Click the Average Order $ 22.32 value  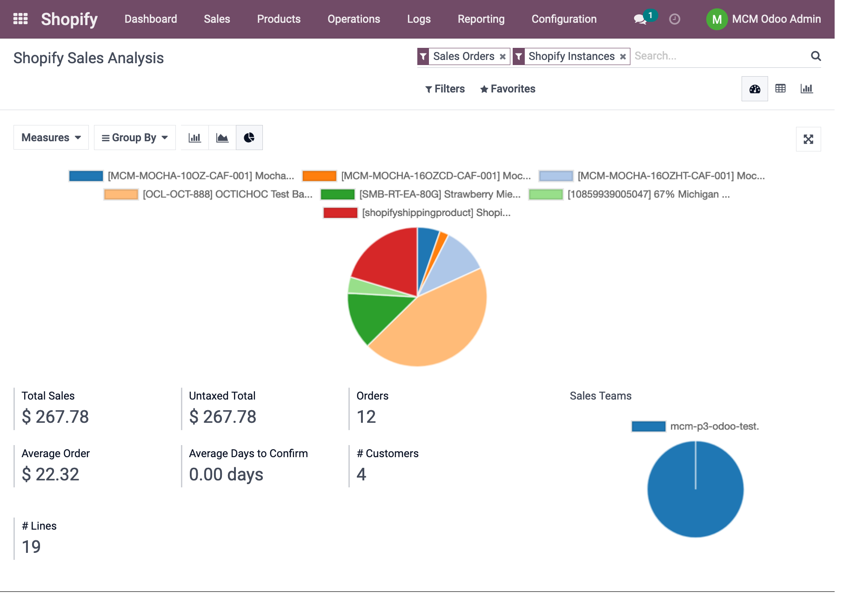pyautogui.click(x=51, y=475)
